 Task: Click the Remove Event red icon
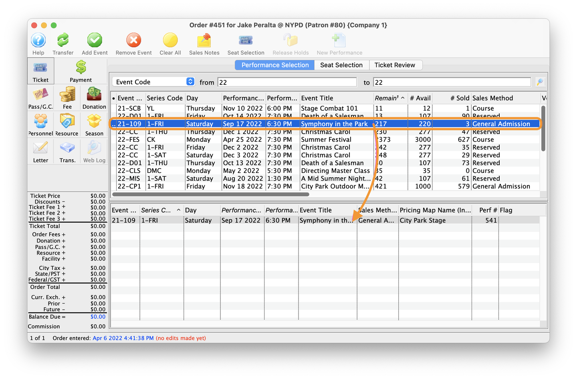pyautogui.click(x=133, y=40)
